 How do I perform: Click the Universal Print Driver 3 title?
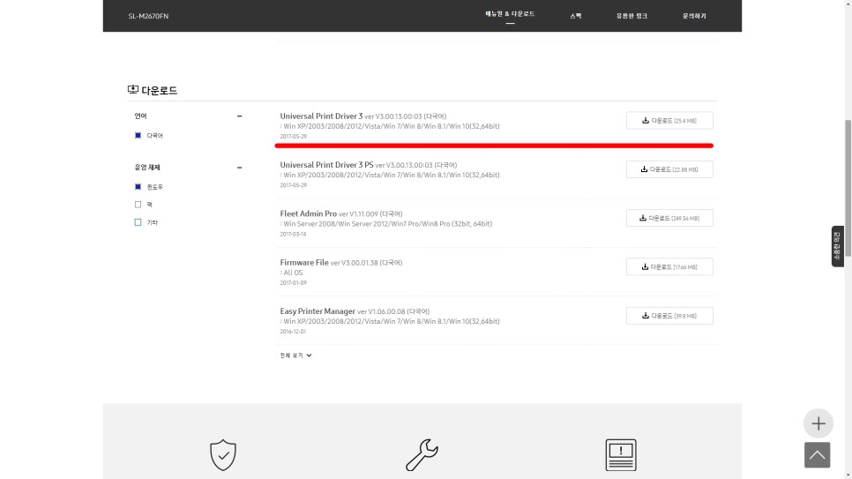click(x=321, y=116)
